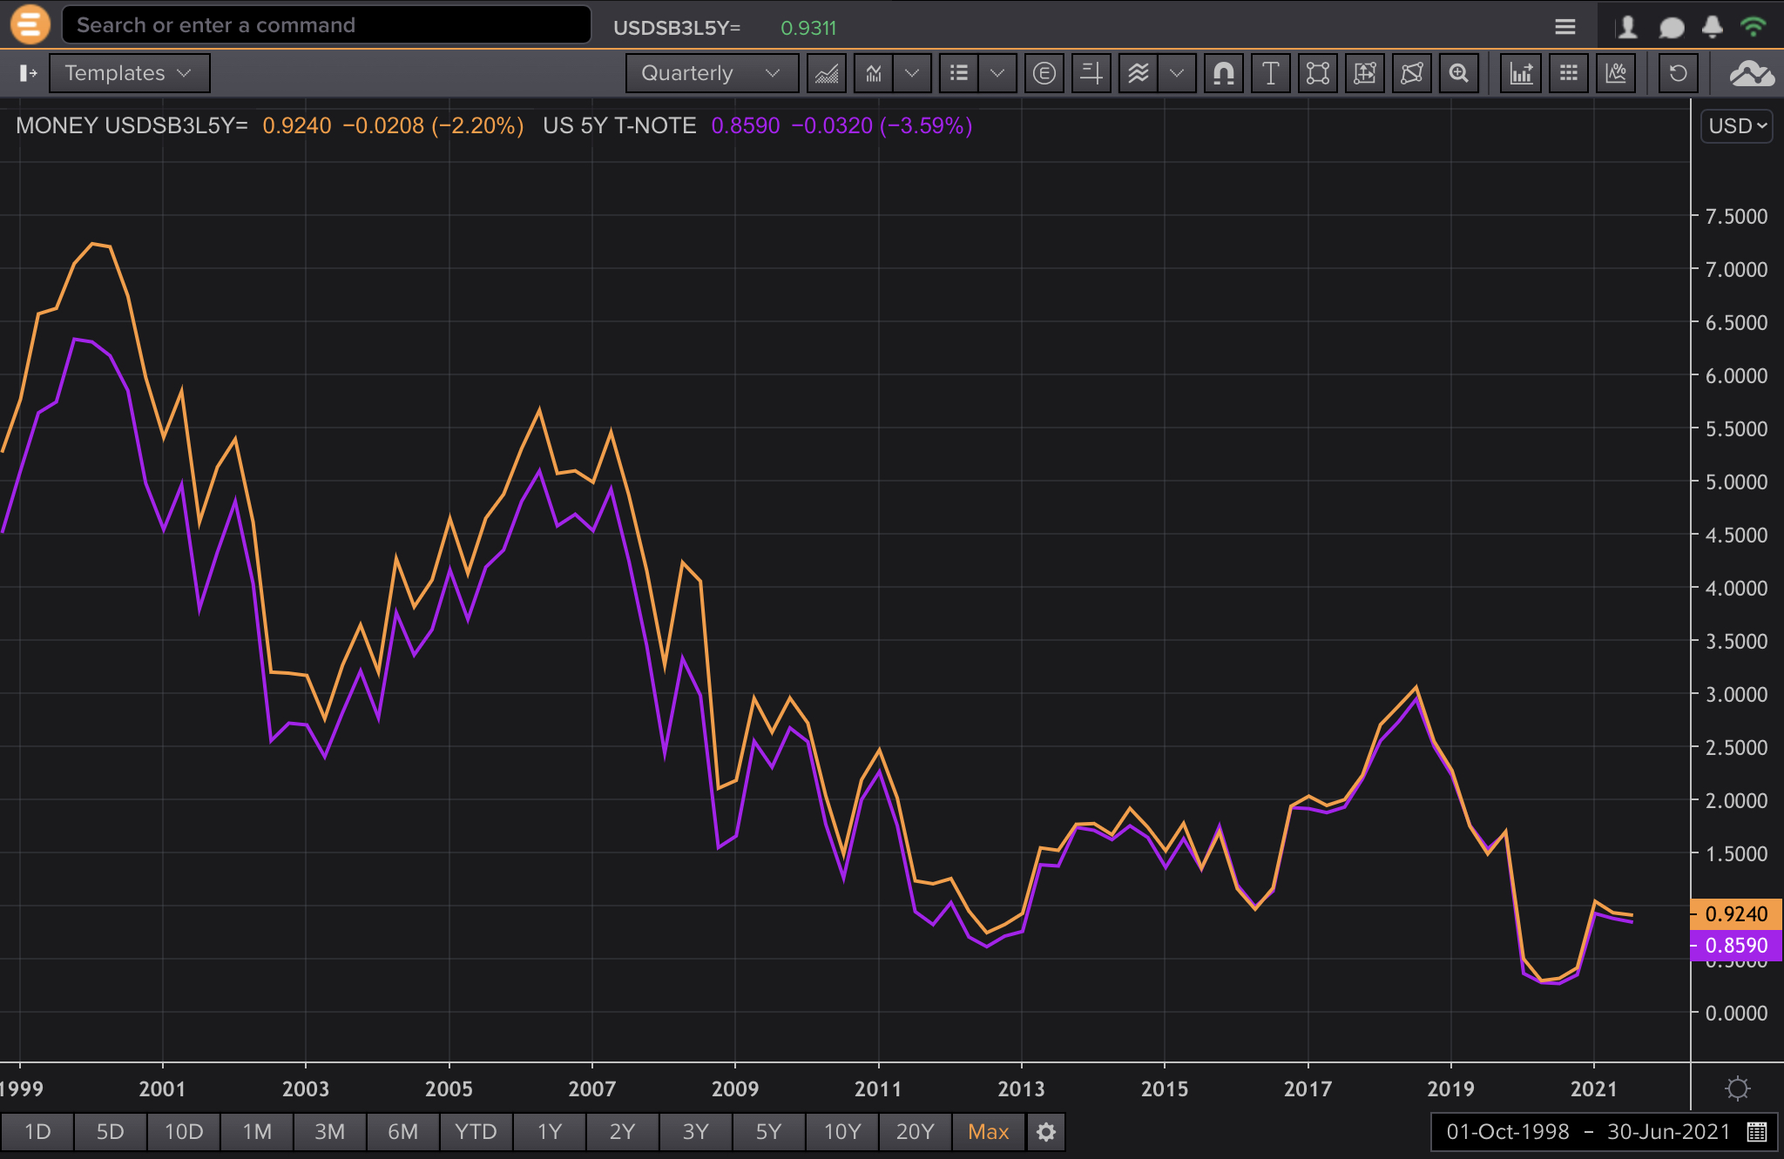Open the data grid table icon

(x=1569, y=73)
